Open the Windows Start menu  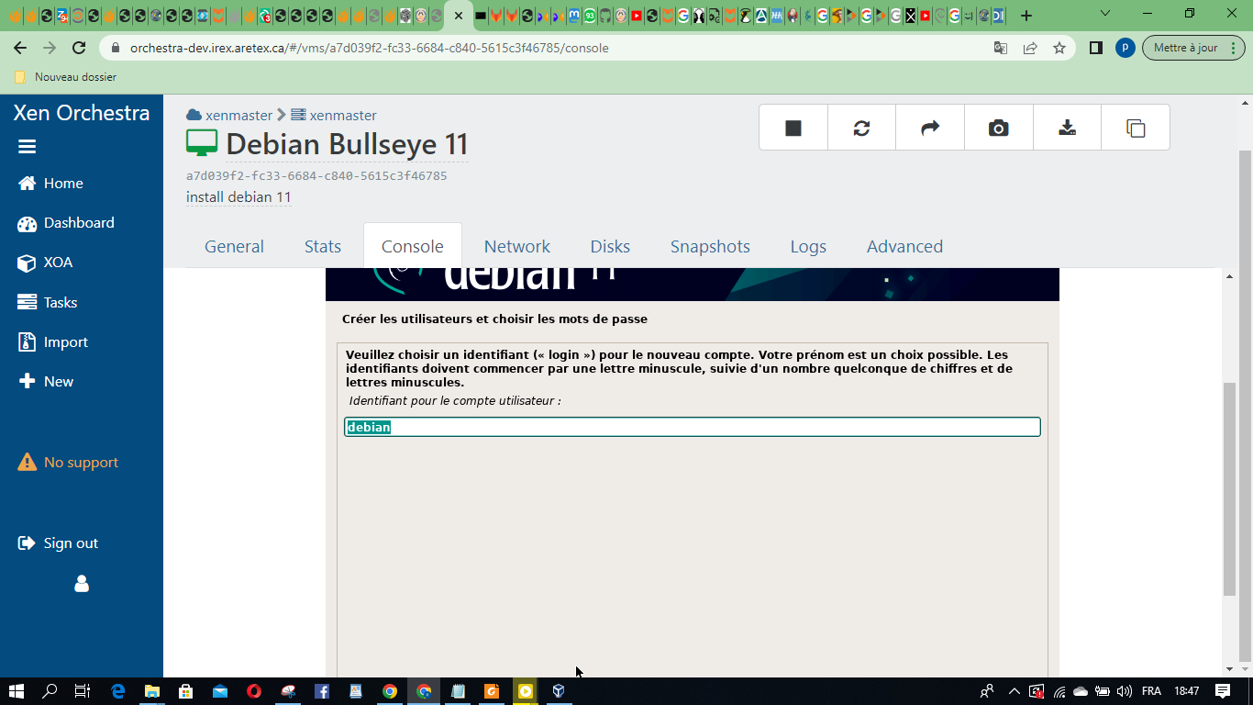[x=17, y=691]
